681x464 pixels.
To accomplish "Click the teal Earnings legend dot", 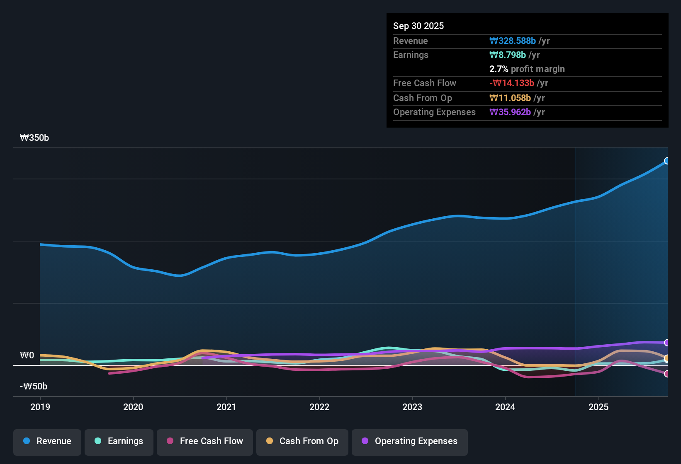I will pos(98,441).
